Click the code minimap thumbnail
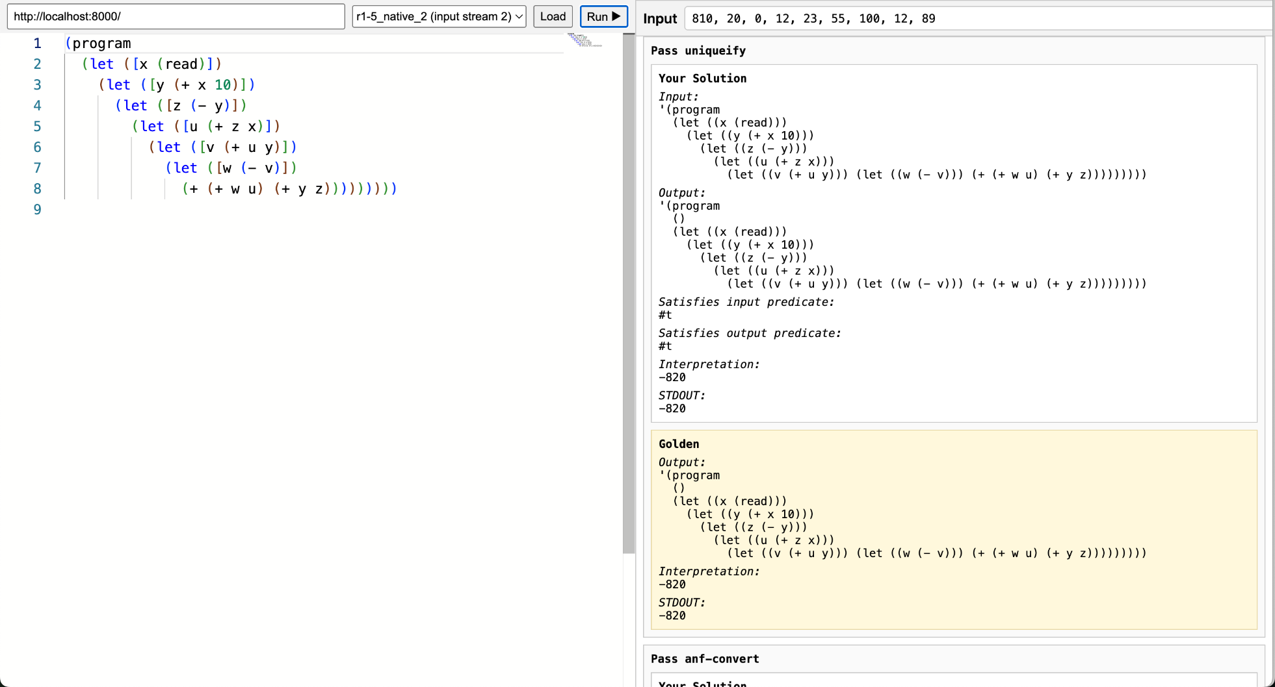The image size is (1275, 687). coord(585,40)
